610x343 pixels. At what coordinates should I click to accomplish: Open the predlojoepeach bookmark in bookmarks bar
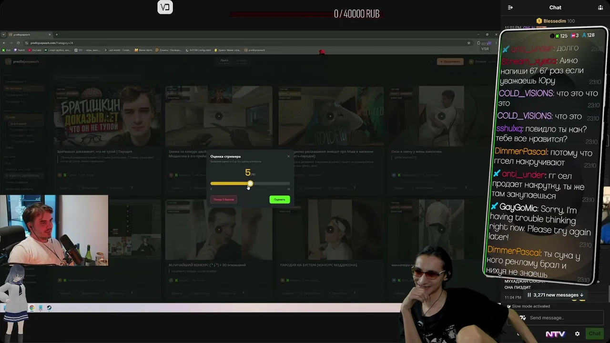click(255, 50)
